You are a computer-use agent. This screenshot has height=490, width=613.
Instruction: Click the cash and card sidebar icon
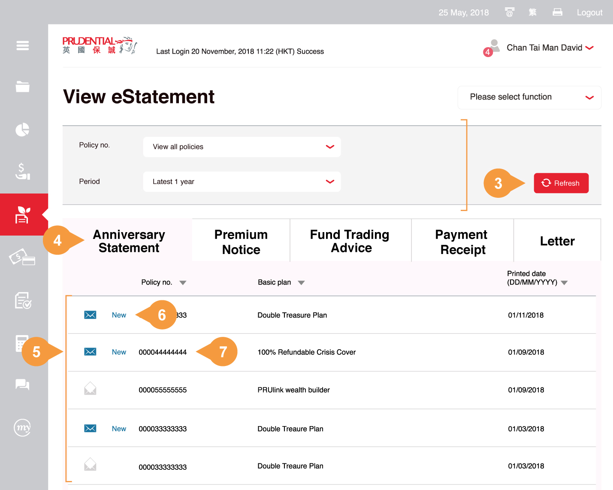[x=22, y=257]
